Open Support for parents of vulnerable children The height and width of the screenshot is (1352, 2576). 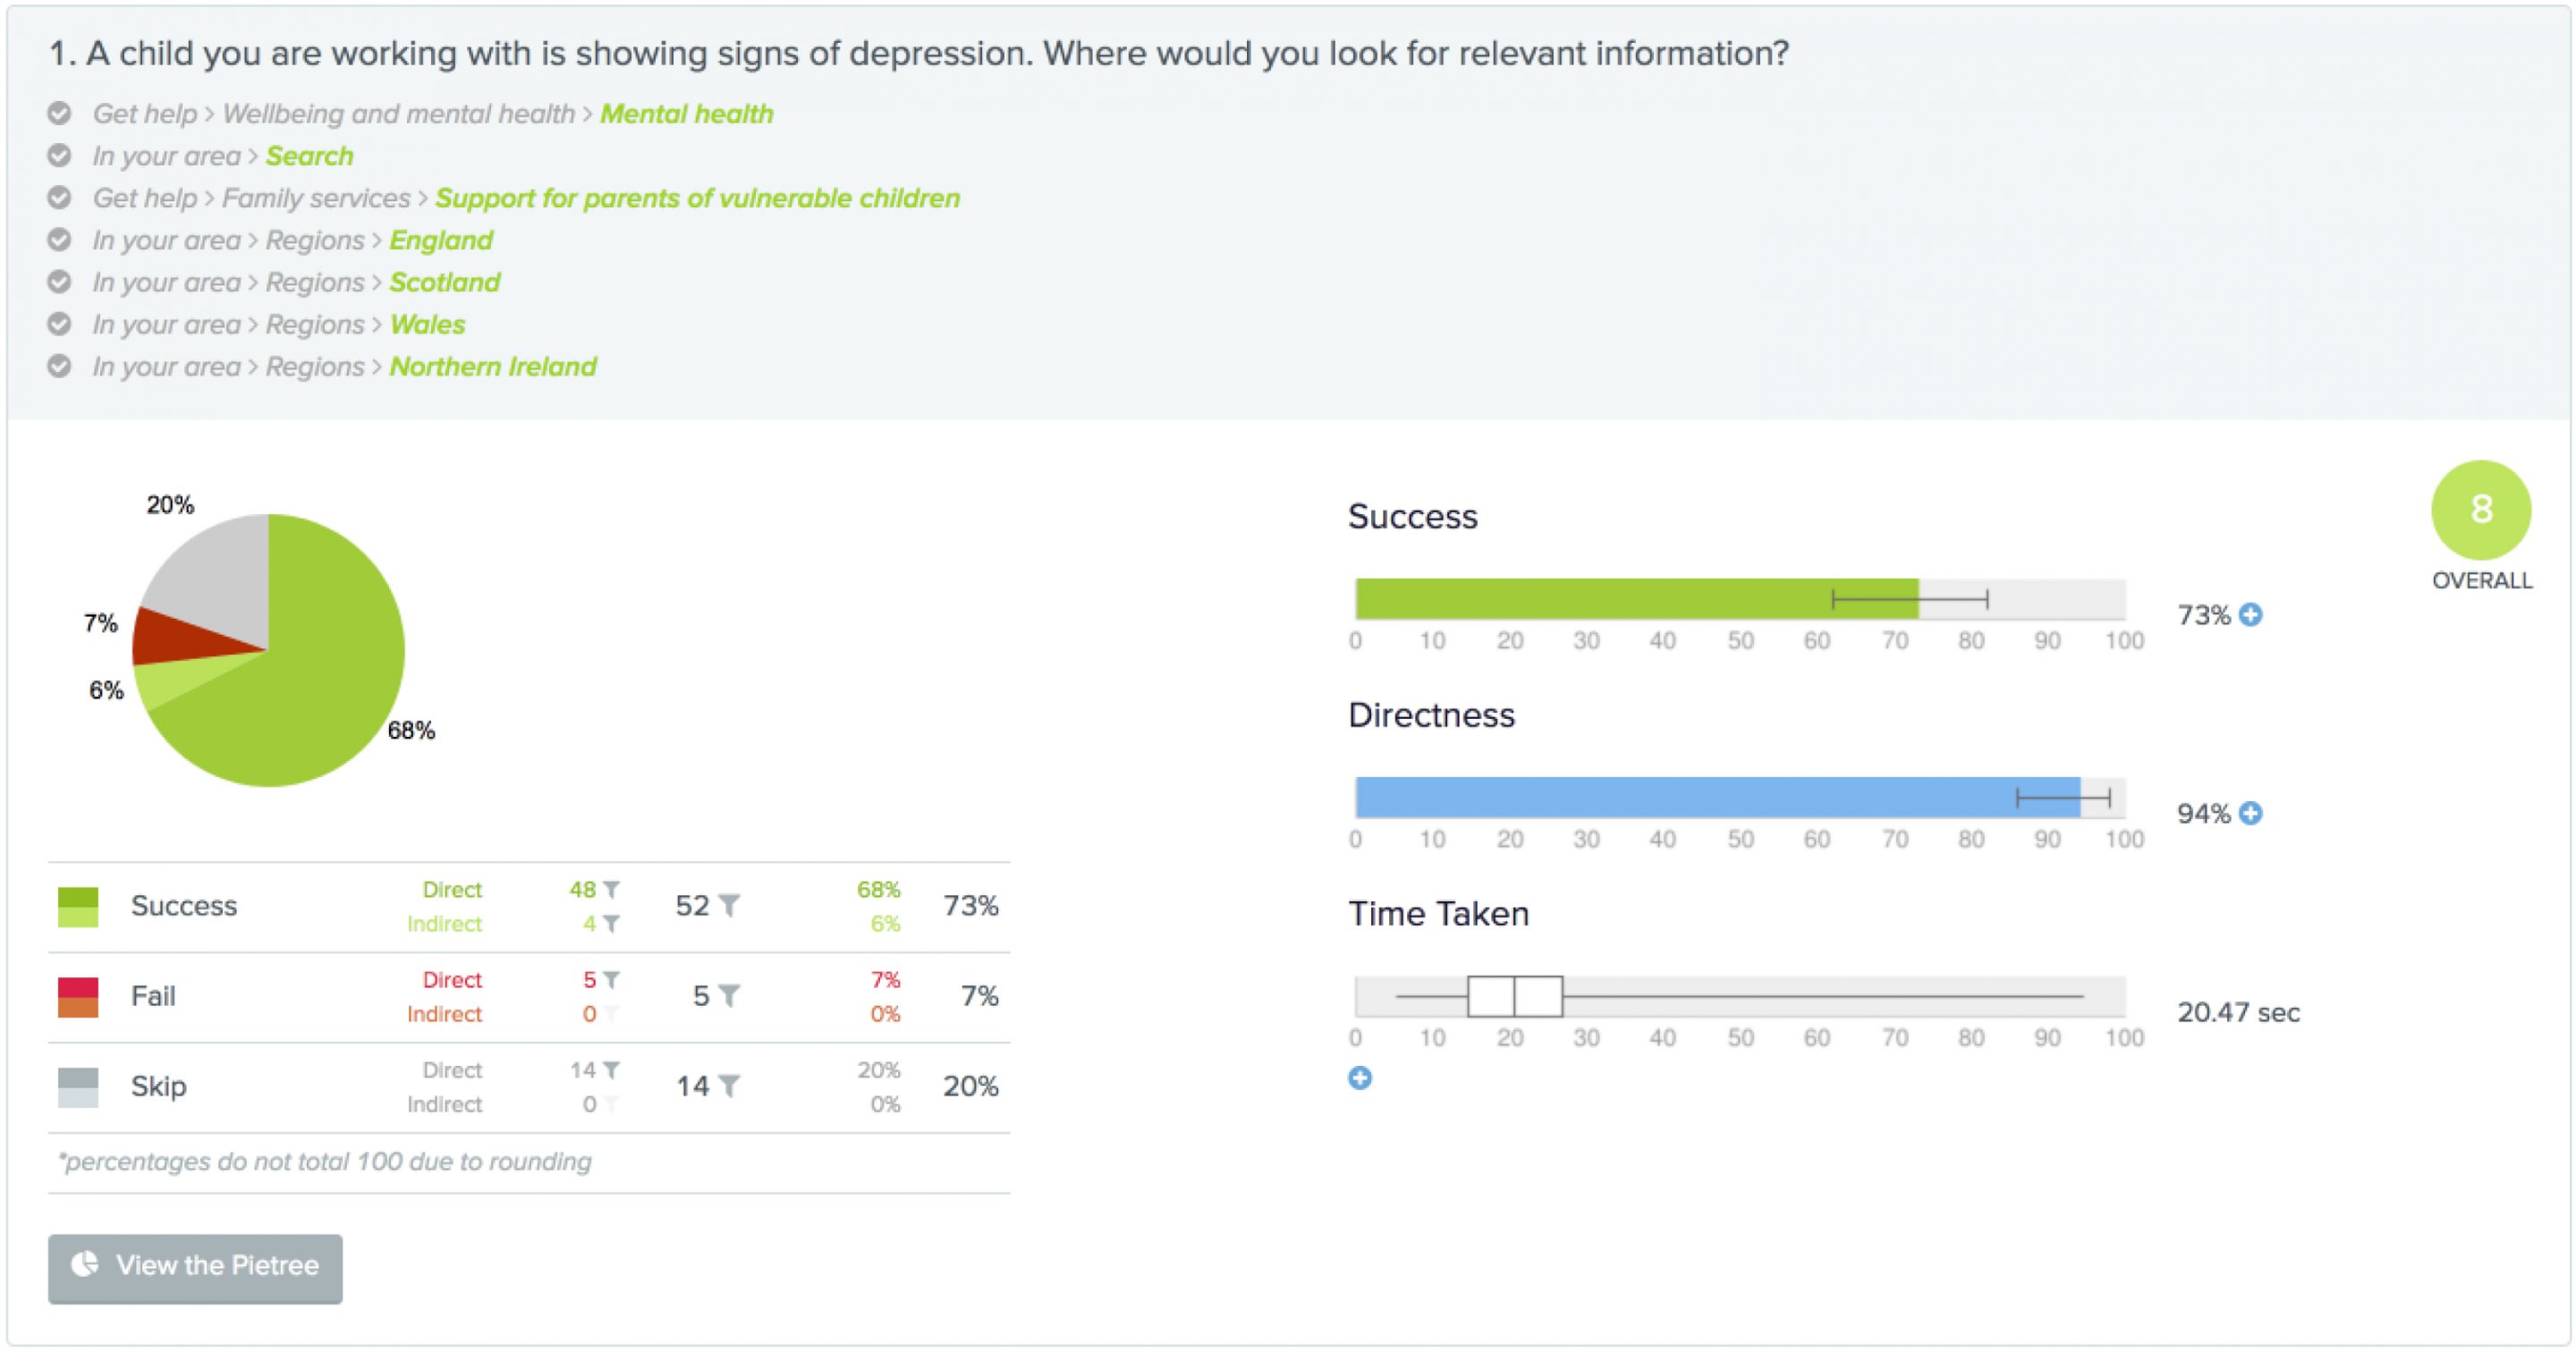point(697,198)
